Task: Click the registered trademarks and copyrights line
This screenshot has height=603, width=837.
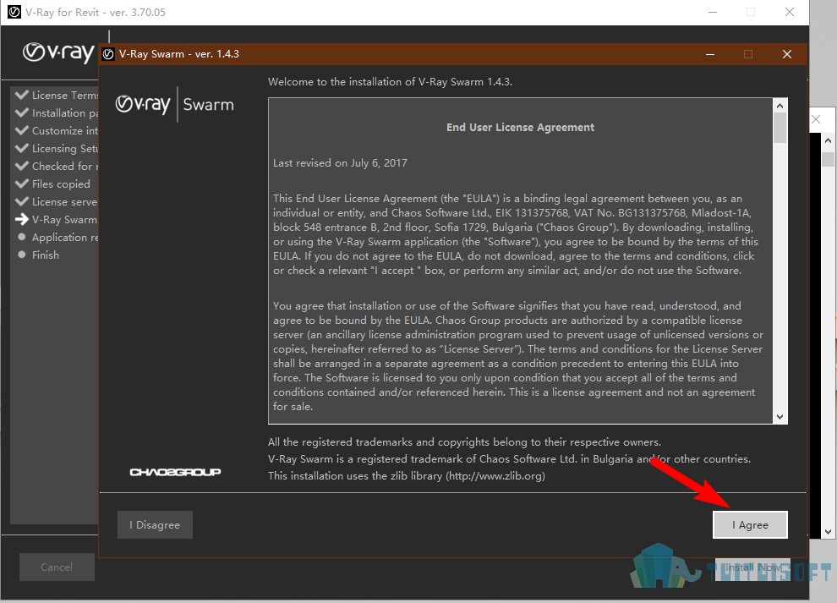Action: tap(464, 442)
